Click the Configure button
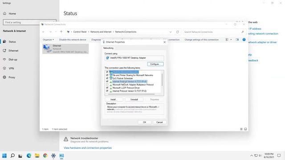This screenshot has height=160, width=285. [x=155, y=64]
